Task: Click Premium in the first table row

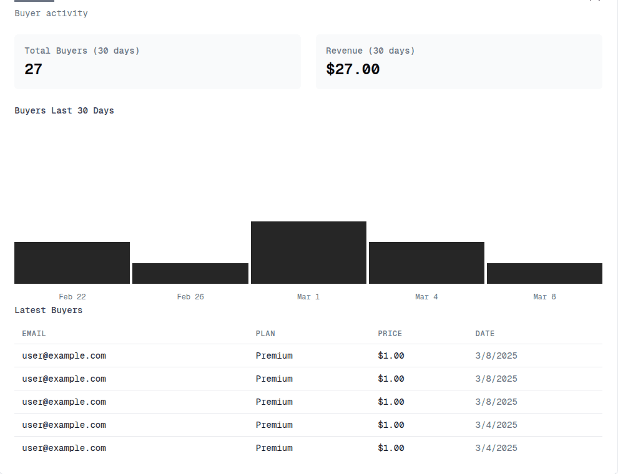Action: pos(274,356)
